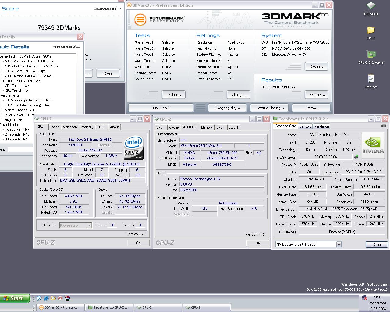390x312 pixels.
Task: Launch WinRAR from the Quick Launch bar
Action: 68,298
